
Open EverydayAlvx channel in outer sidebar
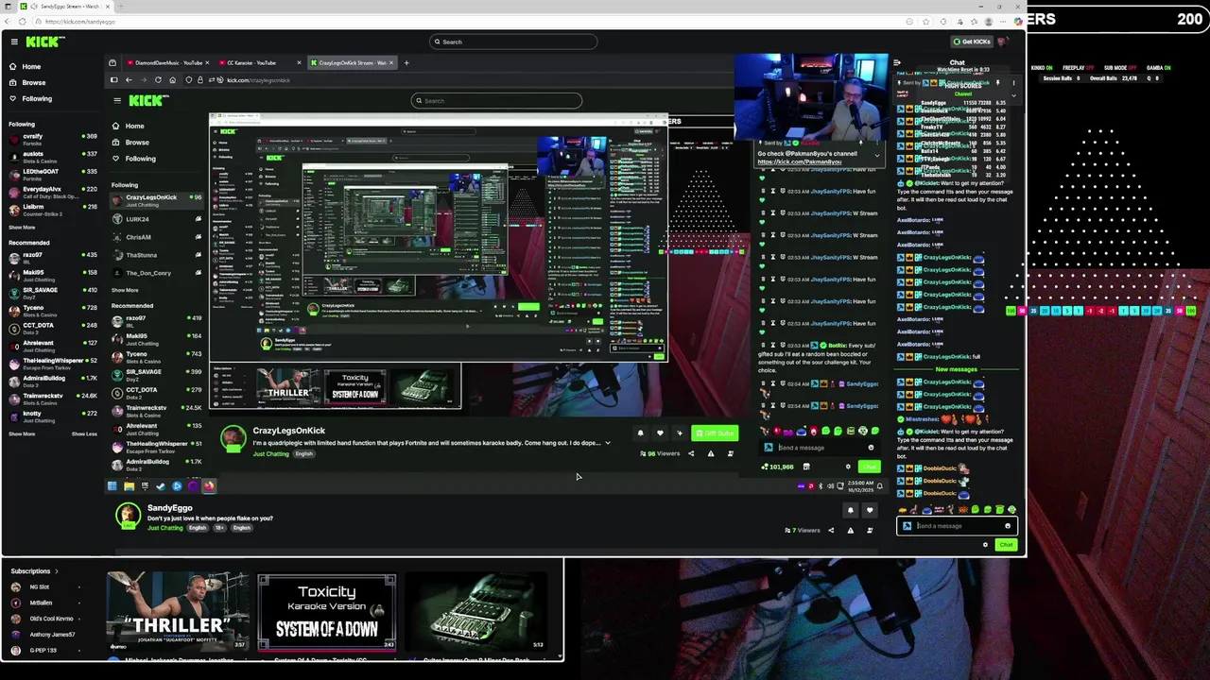pyautogui.click(x=53, y=191)
